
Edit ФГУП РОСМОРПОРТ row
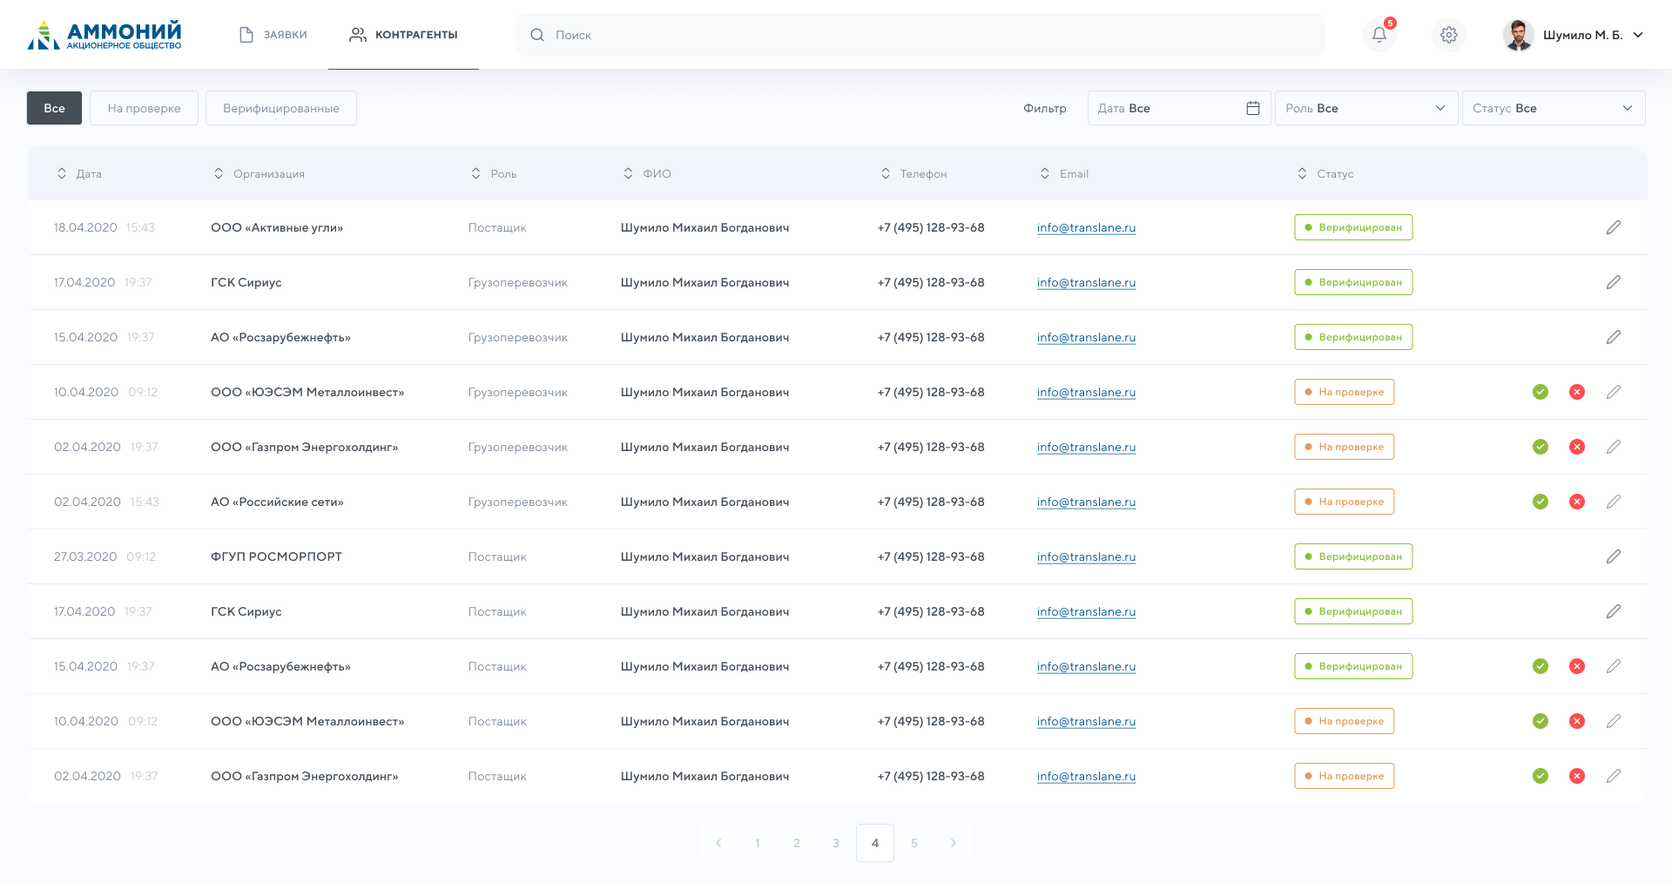pyautogui.click(x=1614, y=556)
